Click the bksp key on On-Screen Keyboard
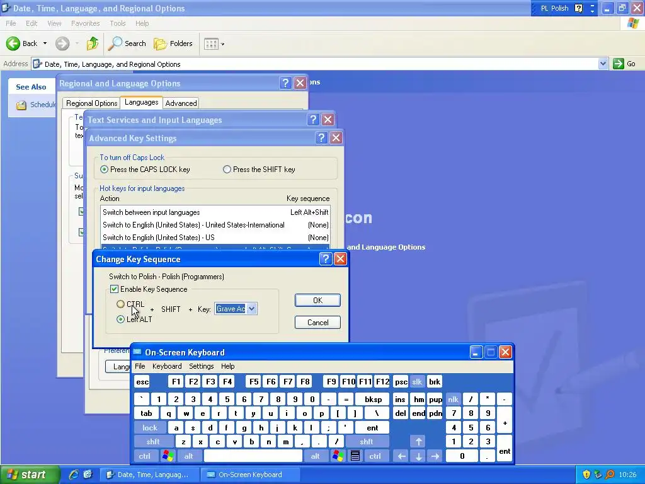This screenshot has width=645, height=484. (x=373, y=399)
